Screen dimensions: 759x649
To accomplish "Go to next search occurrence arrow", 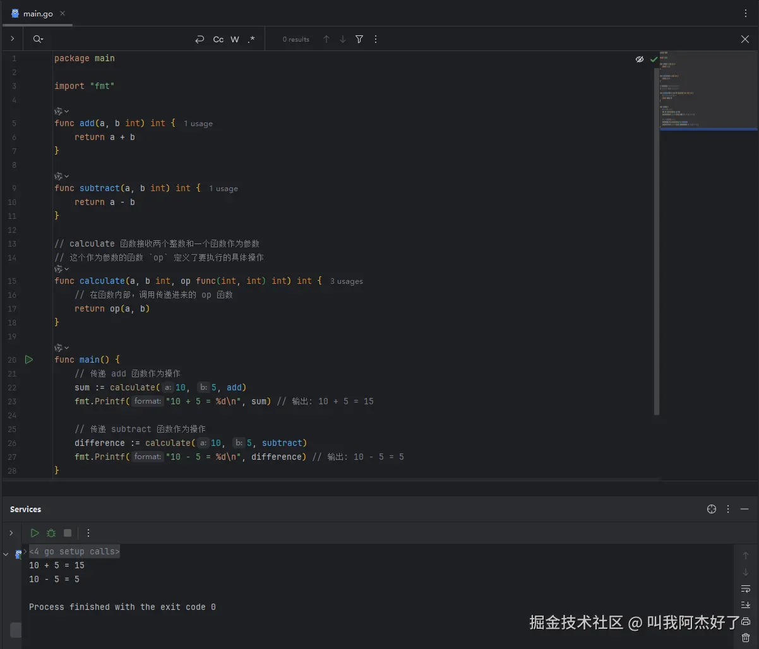I will 343,39.
